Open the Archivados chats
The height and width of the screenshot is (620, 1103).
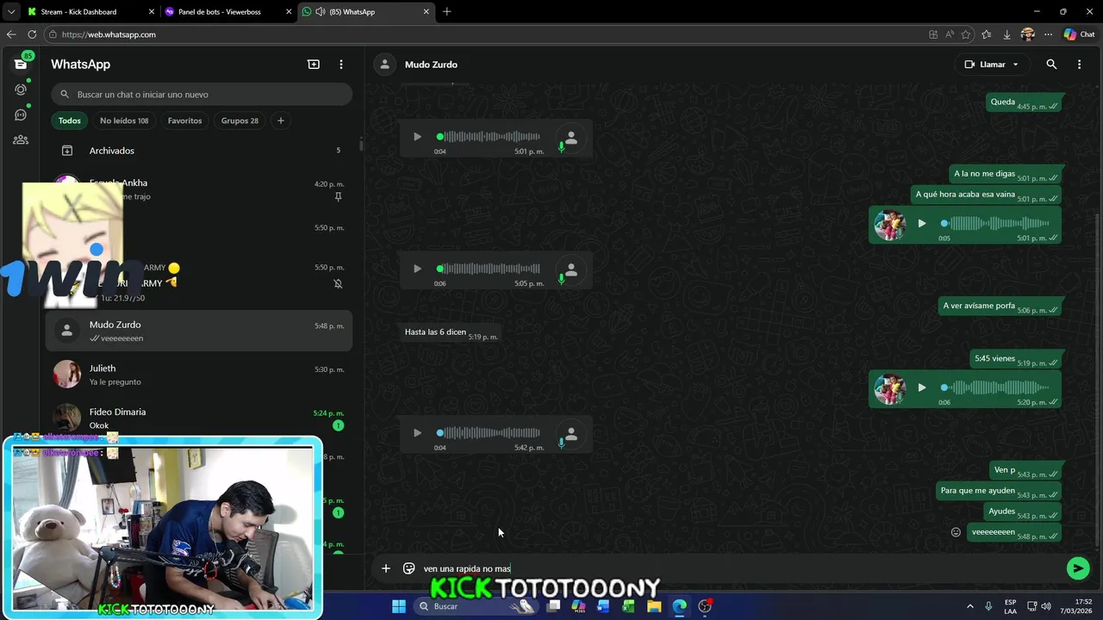(199, 151)
